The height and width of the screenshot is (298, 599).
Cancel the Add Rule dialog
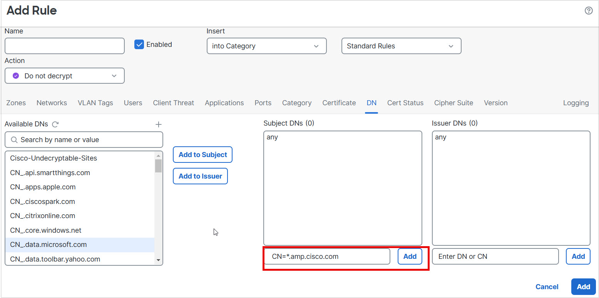coord(547,286)
